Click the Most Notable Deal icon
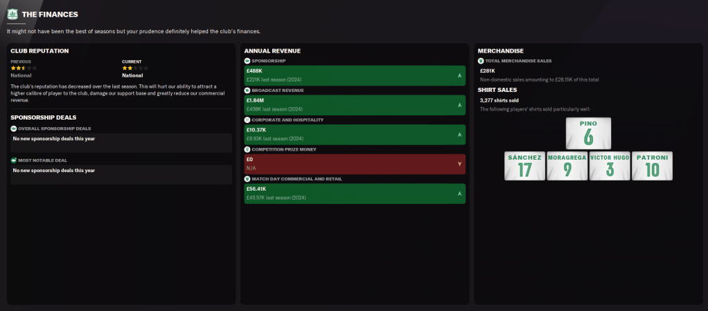This screenshot has height=311, width=708. [x=14, y=160]
